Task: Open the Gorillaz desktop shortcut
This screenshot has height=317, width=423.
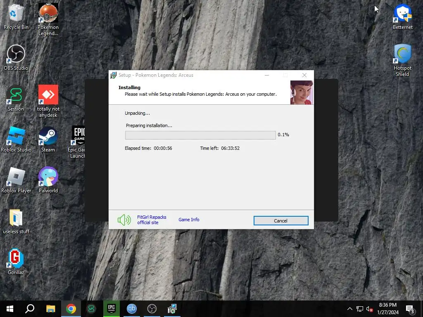Action: click(x=16, y=262)
